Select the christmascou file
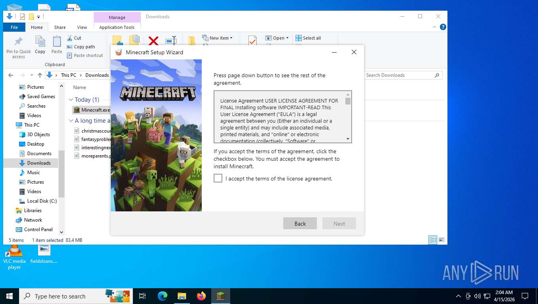The image size is (538, 304). pos(93,131)
